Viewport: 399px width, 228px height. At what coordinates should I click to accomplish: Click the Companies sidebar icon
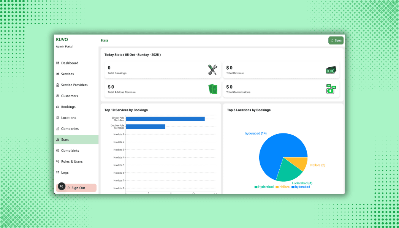58,129
